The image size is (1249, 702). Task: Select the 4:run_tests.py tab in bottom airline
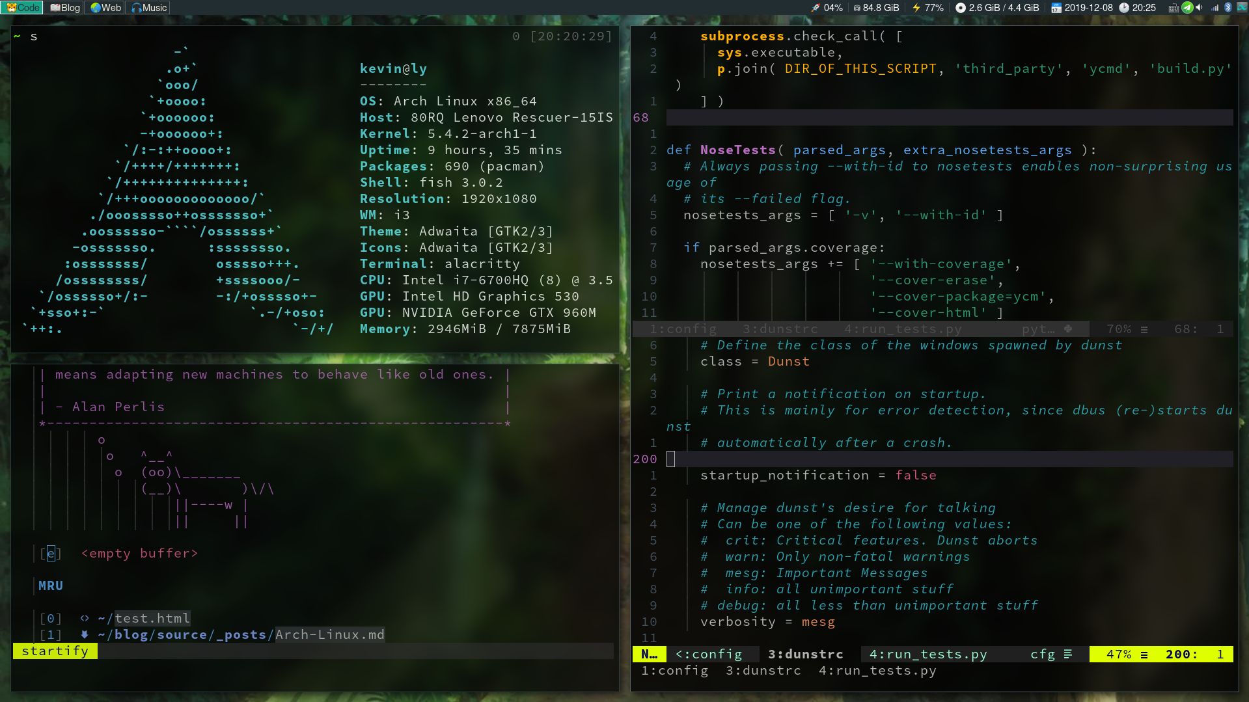[x=928, y=655]
